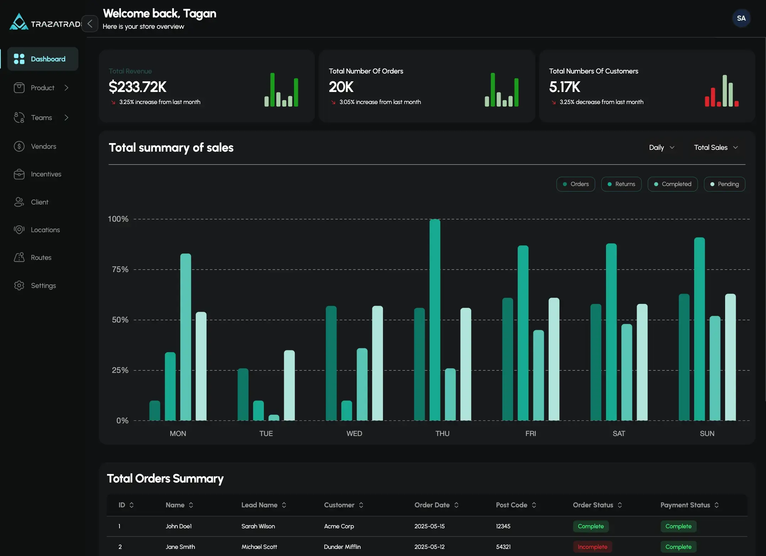Image resolution: width=766 pixels, height=556 pixels.
Task: Click the Incentives briefcase icon
Action: (19, 174)
